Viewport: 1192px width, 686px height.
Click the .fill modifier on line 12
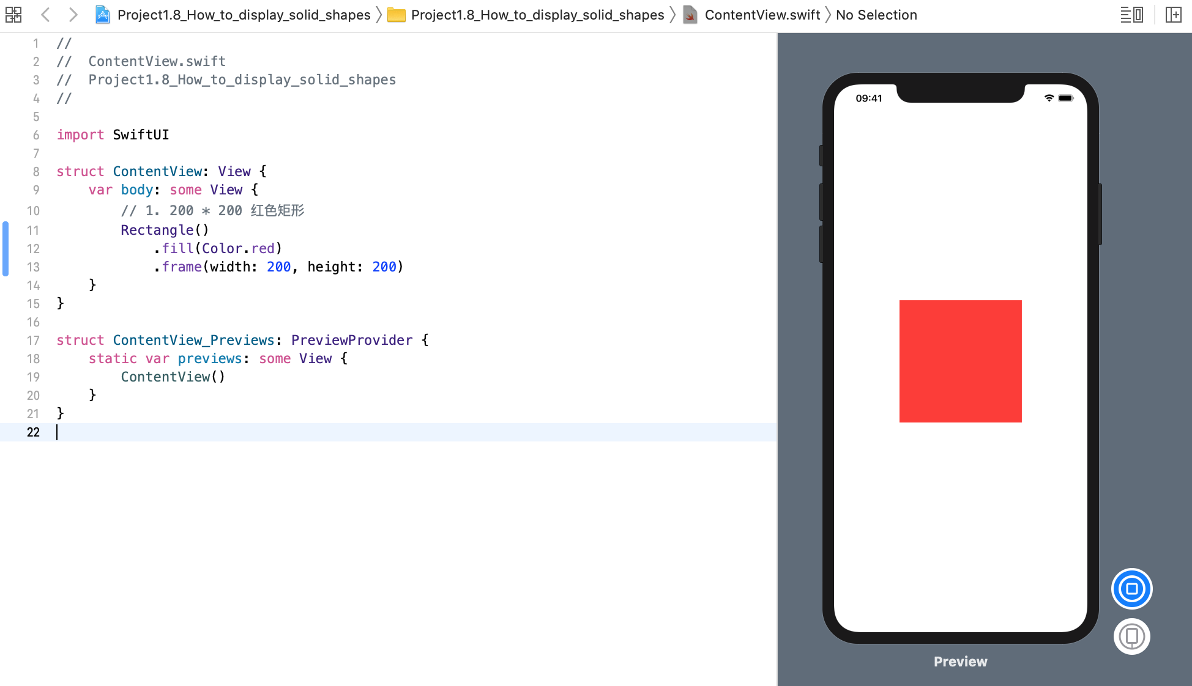[x=174, y=248]
